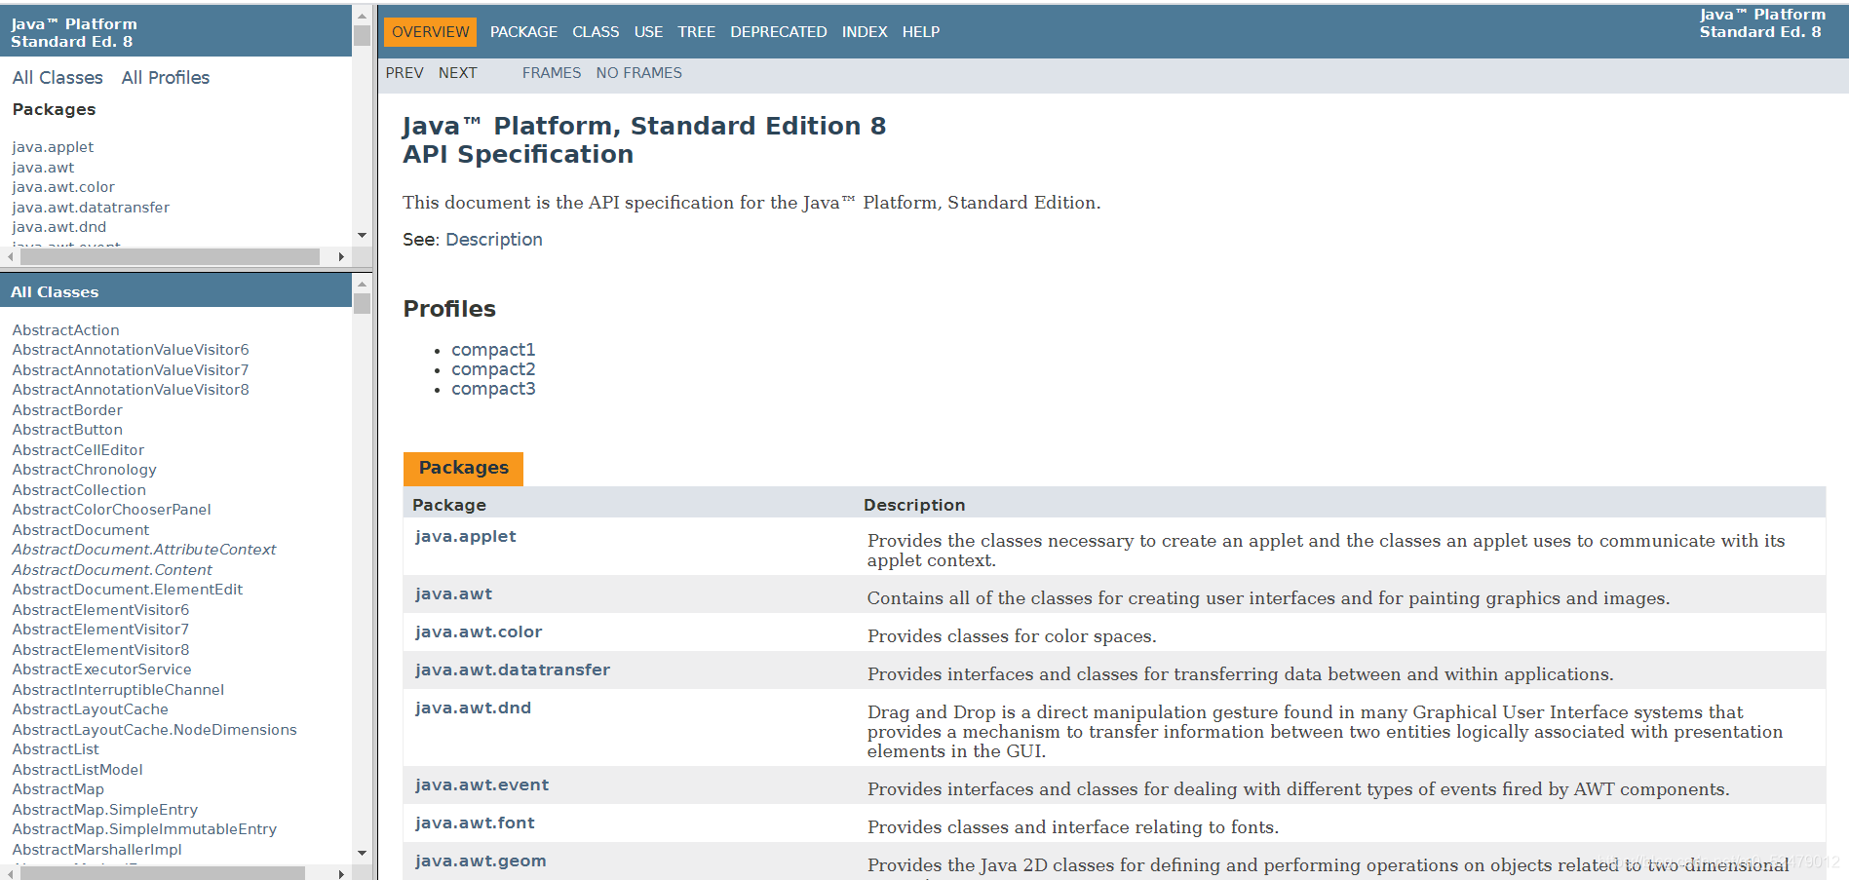This screenshot has height=880, width=1849.
Task: Open the INDEX navigation link
Action: pyautogui.click(x=865, y=32)
